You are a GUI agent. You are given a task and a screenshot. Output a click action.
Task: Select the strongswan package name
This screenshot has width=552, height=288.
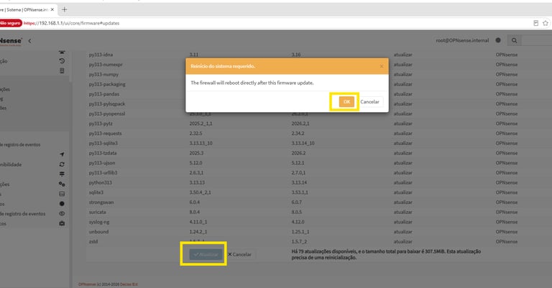coord(101,203)
